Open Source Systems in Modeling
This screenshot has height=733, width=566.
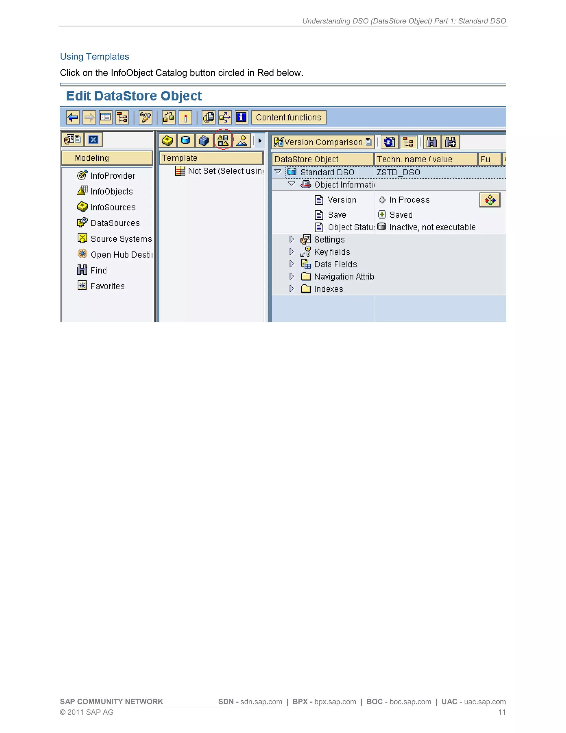click(x=115, y=239)
